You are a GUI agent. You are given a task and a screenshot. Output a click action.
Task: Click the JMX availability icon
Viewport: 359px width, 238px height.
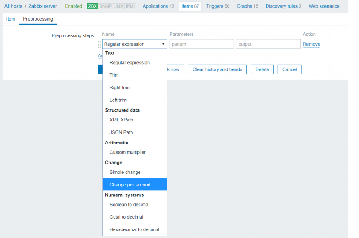point(118,6)
